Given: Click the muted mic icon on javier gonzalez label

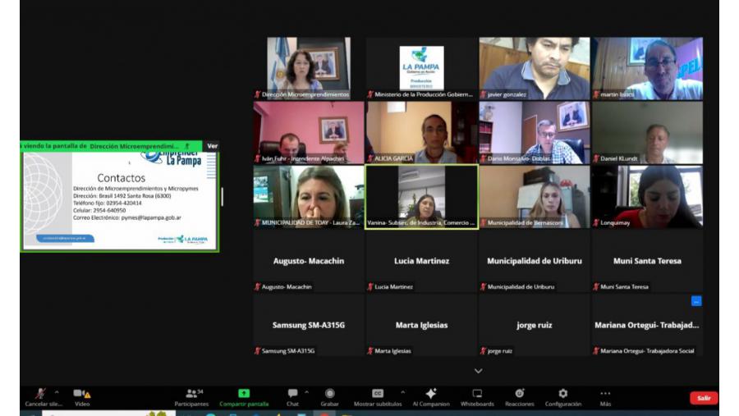Looking at the screenshot, I should click(x=483, y=94).
